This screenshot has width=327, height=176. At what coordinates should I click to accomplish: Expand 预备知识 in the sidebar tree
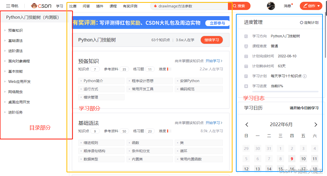tap(5, 30)
